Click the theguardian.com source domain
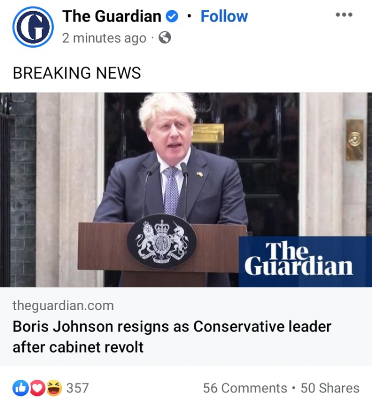 63,306
